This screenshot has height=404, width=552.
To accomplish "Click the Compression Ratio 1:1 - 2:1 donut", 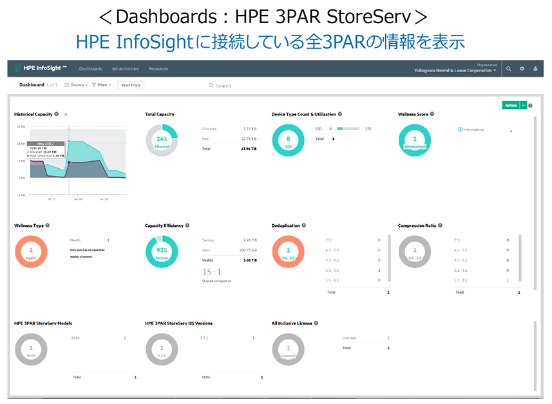I will pos(415,252).
